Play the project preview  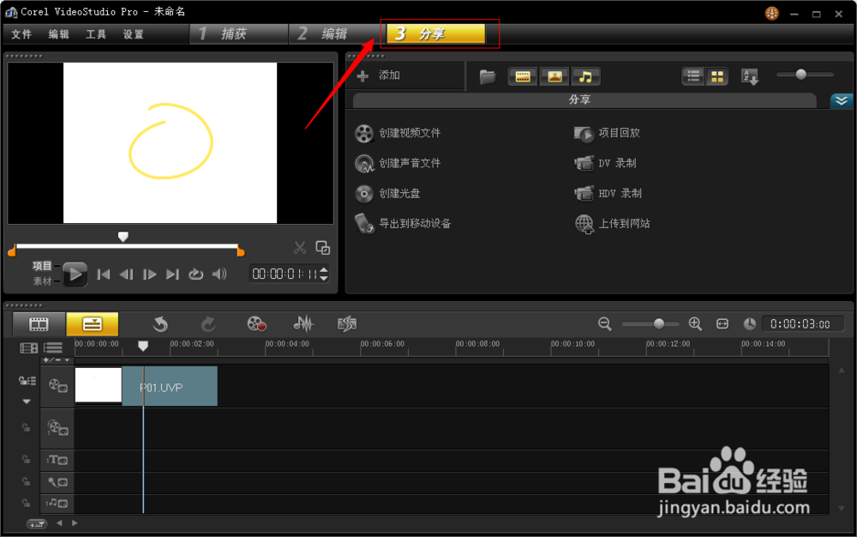tap(75, 274)
